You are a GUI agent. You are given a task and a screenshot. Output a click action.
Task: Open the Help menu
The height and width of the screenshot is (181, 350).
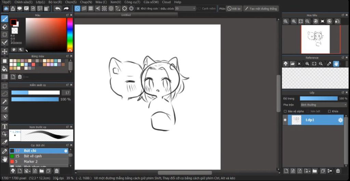pos(178,2)
